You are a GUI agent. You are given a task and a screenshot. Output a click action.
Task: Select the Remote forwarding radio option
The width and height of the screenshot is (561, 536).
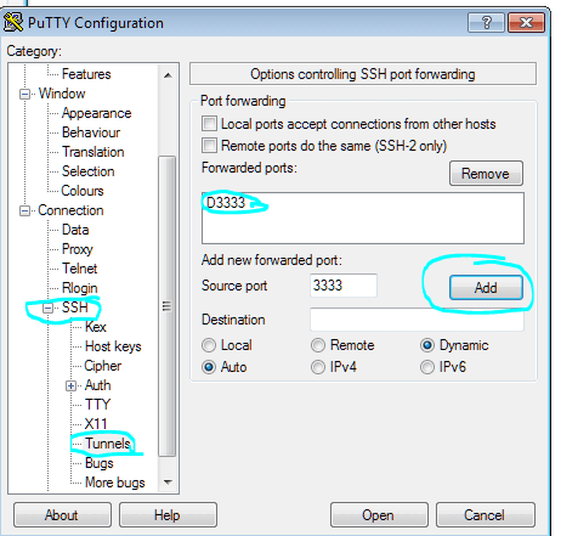click(318, 346)
